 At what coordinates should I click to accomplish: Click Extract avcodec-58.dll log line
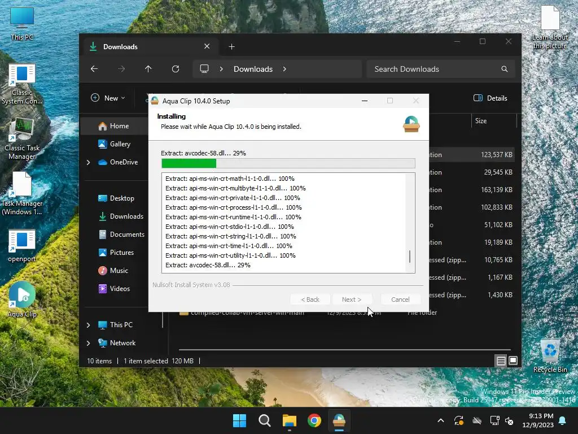[208, 265]
